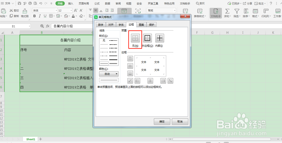Align text to top of cell
282x143 pixels.
pos(91,10)
